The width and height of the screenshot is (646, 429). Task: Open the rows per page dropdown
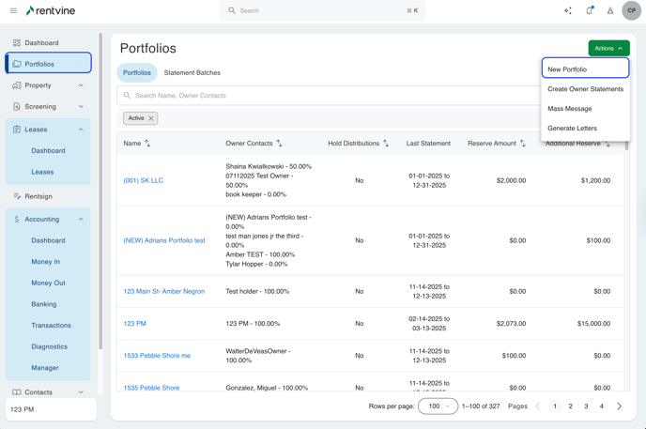pyautogui.click(x=438, y=406)
